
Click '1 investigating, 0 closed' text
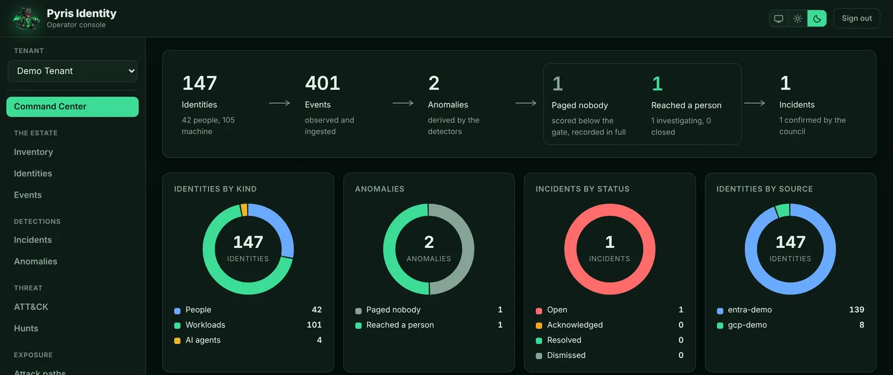681,126
